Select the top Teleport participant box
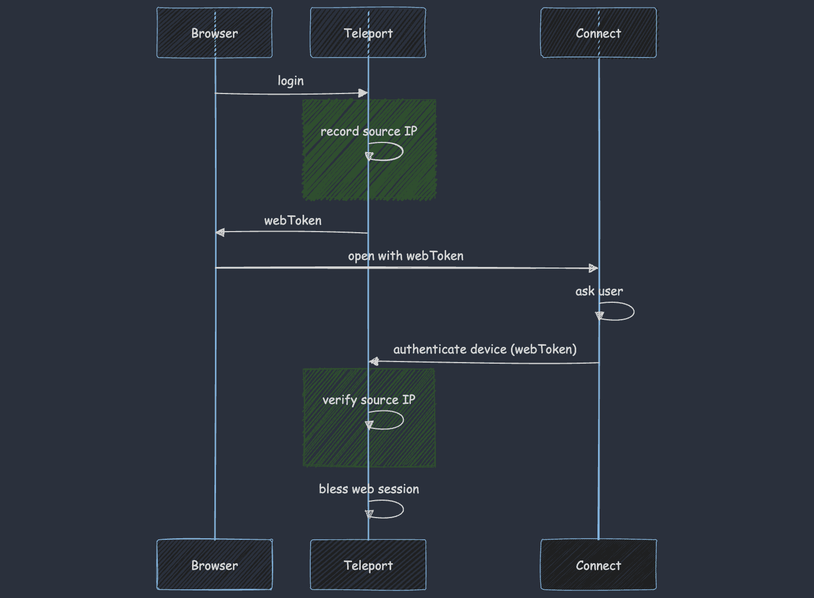 click(x=368, y=33)
